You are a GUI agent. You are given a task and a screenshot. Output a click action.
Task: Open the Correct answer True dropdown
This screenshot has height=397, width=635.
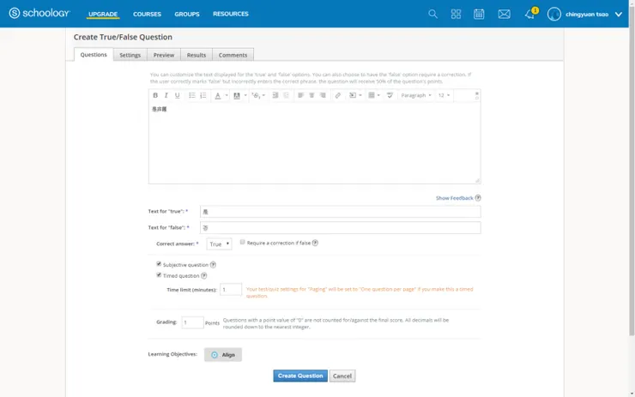(x=219, y=244)
